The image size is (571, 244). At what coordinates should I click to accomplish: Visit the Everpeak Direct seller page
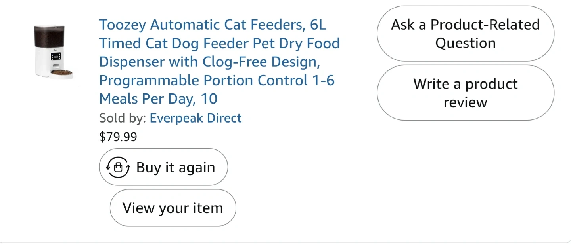click(x=195, y=118)
